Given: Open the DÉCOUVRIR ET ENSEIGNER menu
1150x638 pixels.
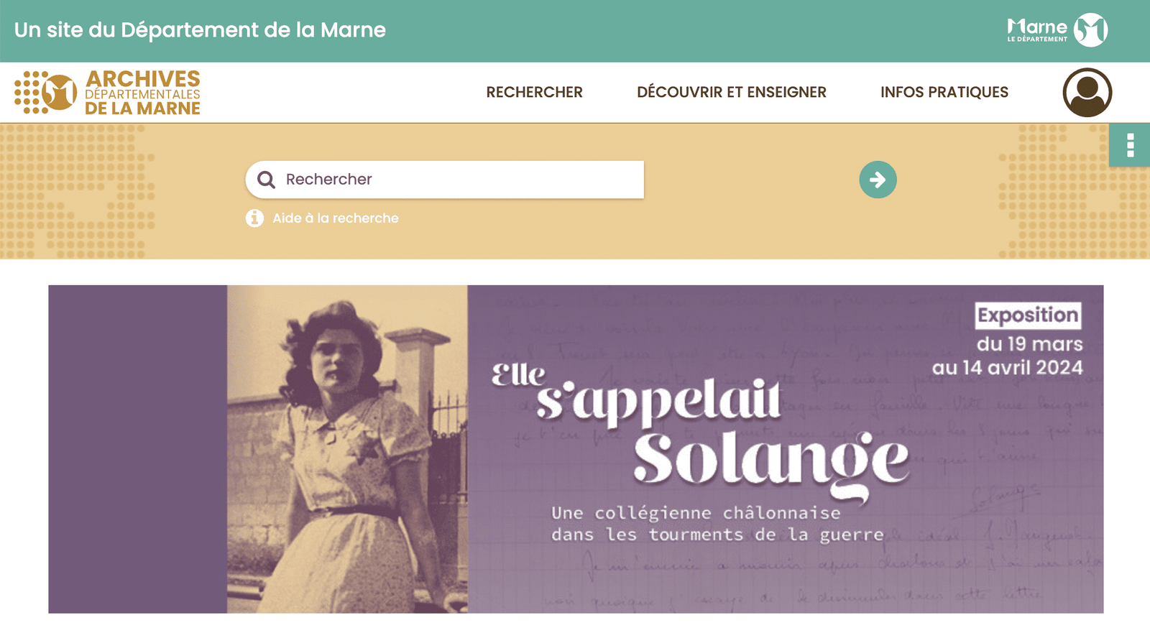Looking at the screenshot, I should point(731,93).
